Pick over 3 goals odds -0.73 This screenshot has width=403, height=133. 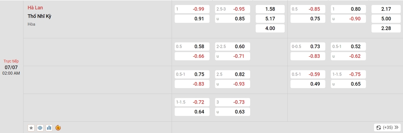(232, 102)
